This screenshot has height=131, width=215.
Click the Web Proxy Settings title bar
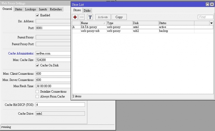[x=36, y=3]
